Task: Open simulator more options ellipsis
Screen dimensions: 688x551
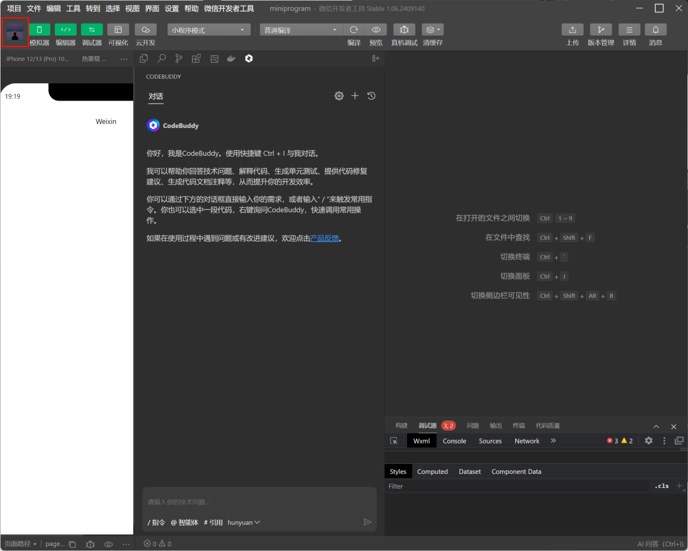Action: 124,59
